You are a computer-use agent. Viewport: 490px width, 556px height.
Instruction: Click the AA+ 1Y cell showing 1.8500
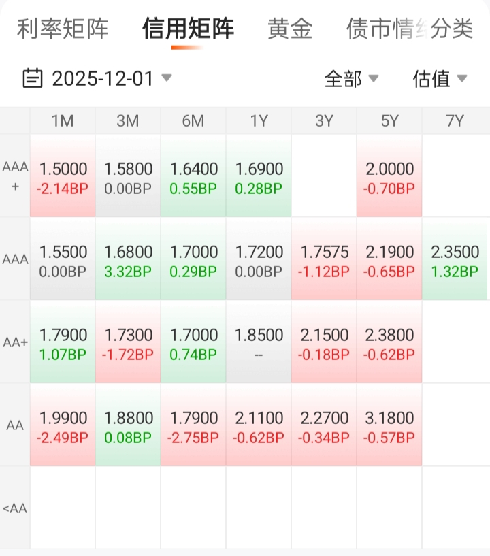[x=259, y=344]
